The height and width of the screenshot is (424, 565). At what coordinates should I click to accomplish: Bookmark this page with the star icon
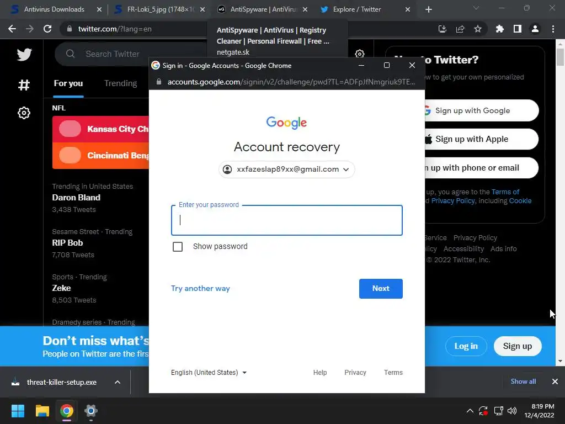[x=478, y=29]
